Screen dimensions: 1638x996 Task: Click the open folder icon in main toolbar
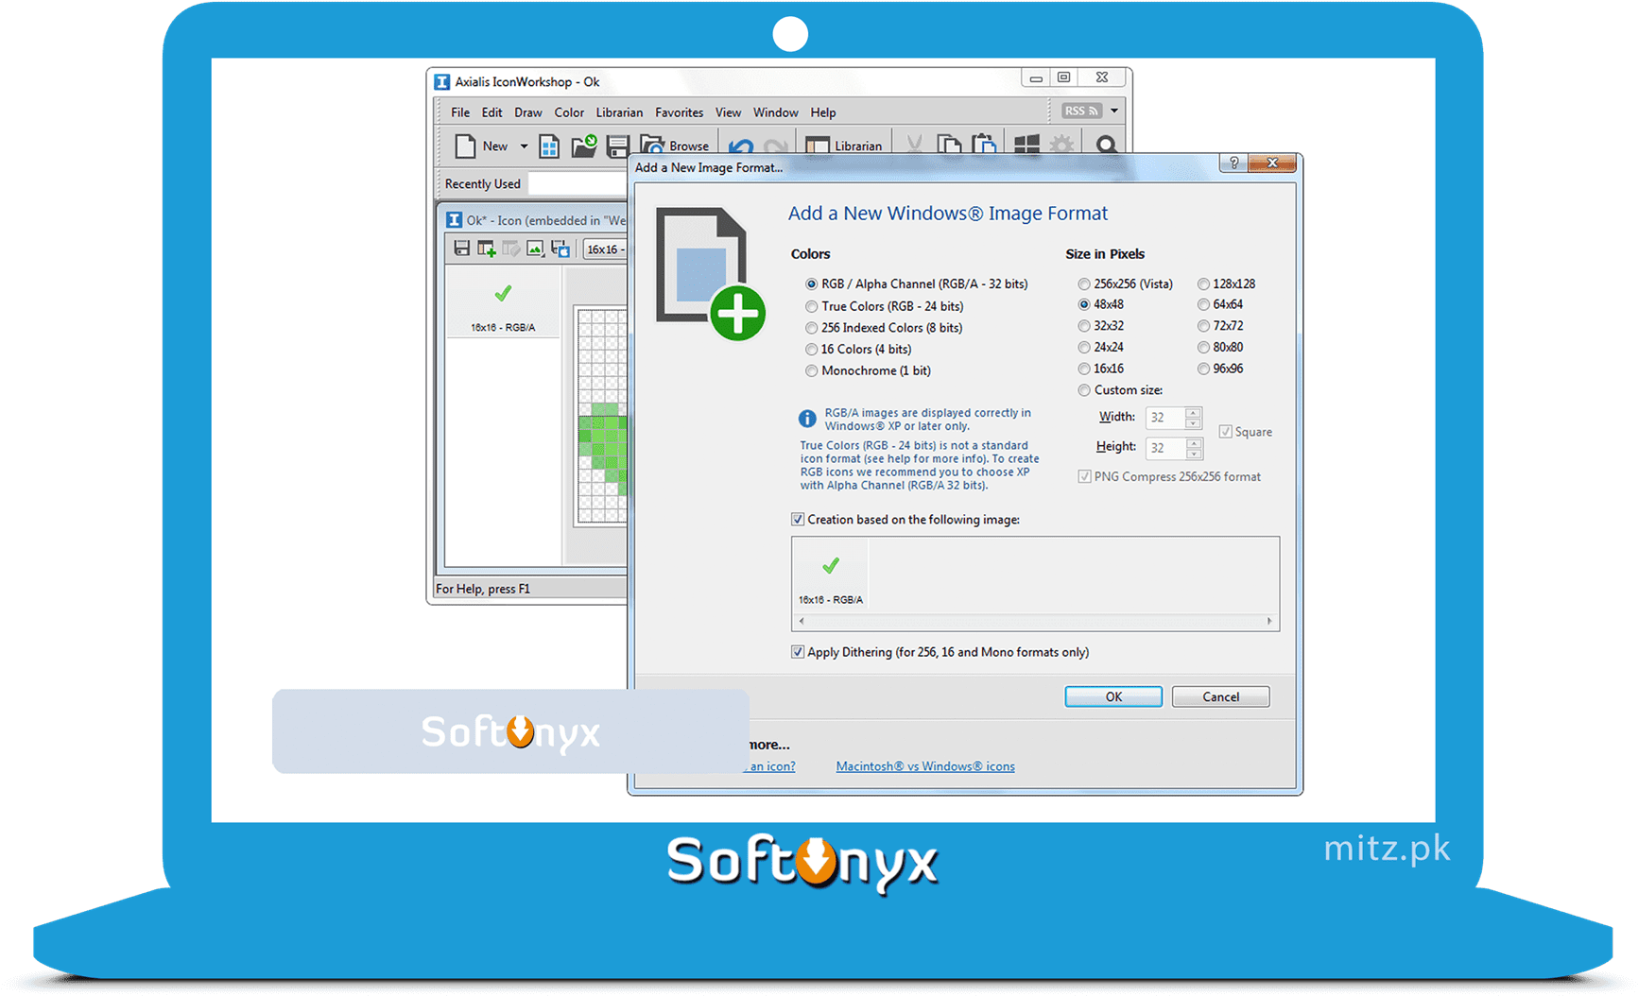point(584,146)
